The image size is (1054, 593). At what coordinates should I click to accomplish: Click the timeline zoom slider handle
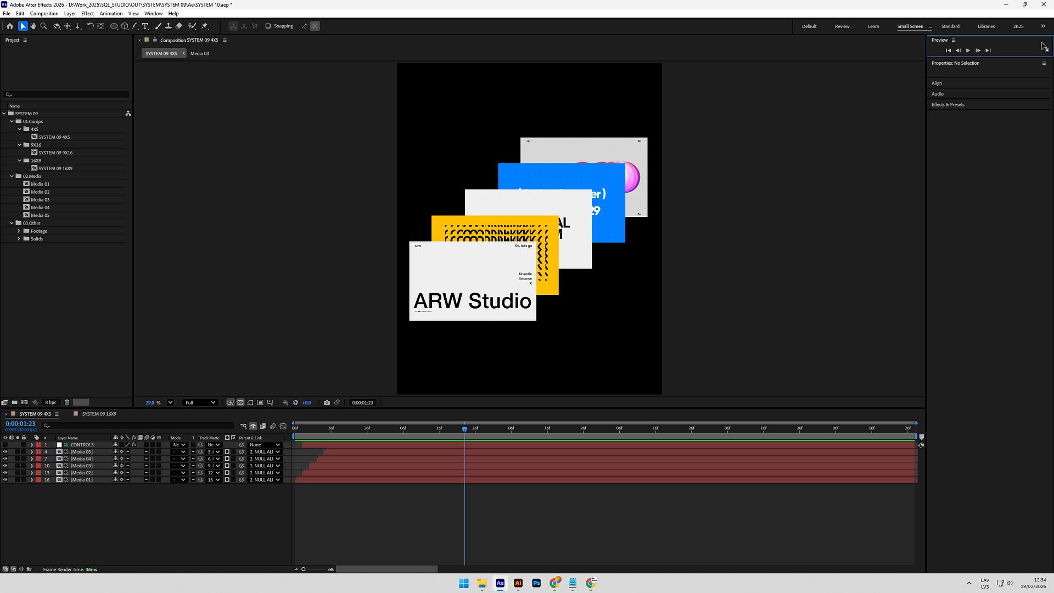(303, 569)
